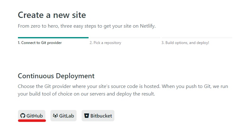
Task: Click the 'Continuous Deployment' heading
Action: coord(56,76)
